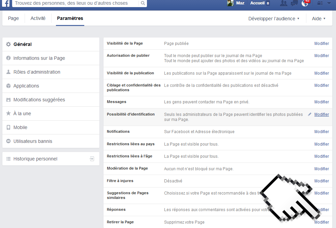Image resolution: width=336 pixels, height=228 pixels.
Task: Click the search magnifier icon
Action: [143, 3]
